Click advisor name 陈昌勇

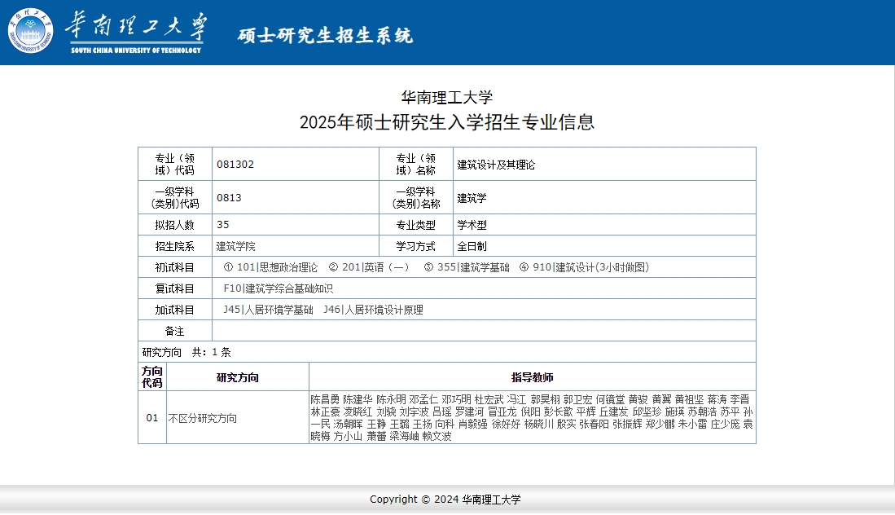point(325,399)
